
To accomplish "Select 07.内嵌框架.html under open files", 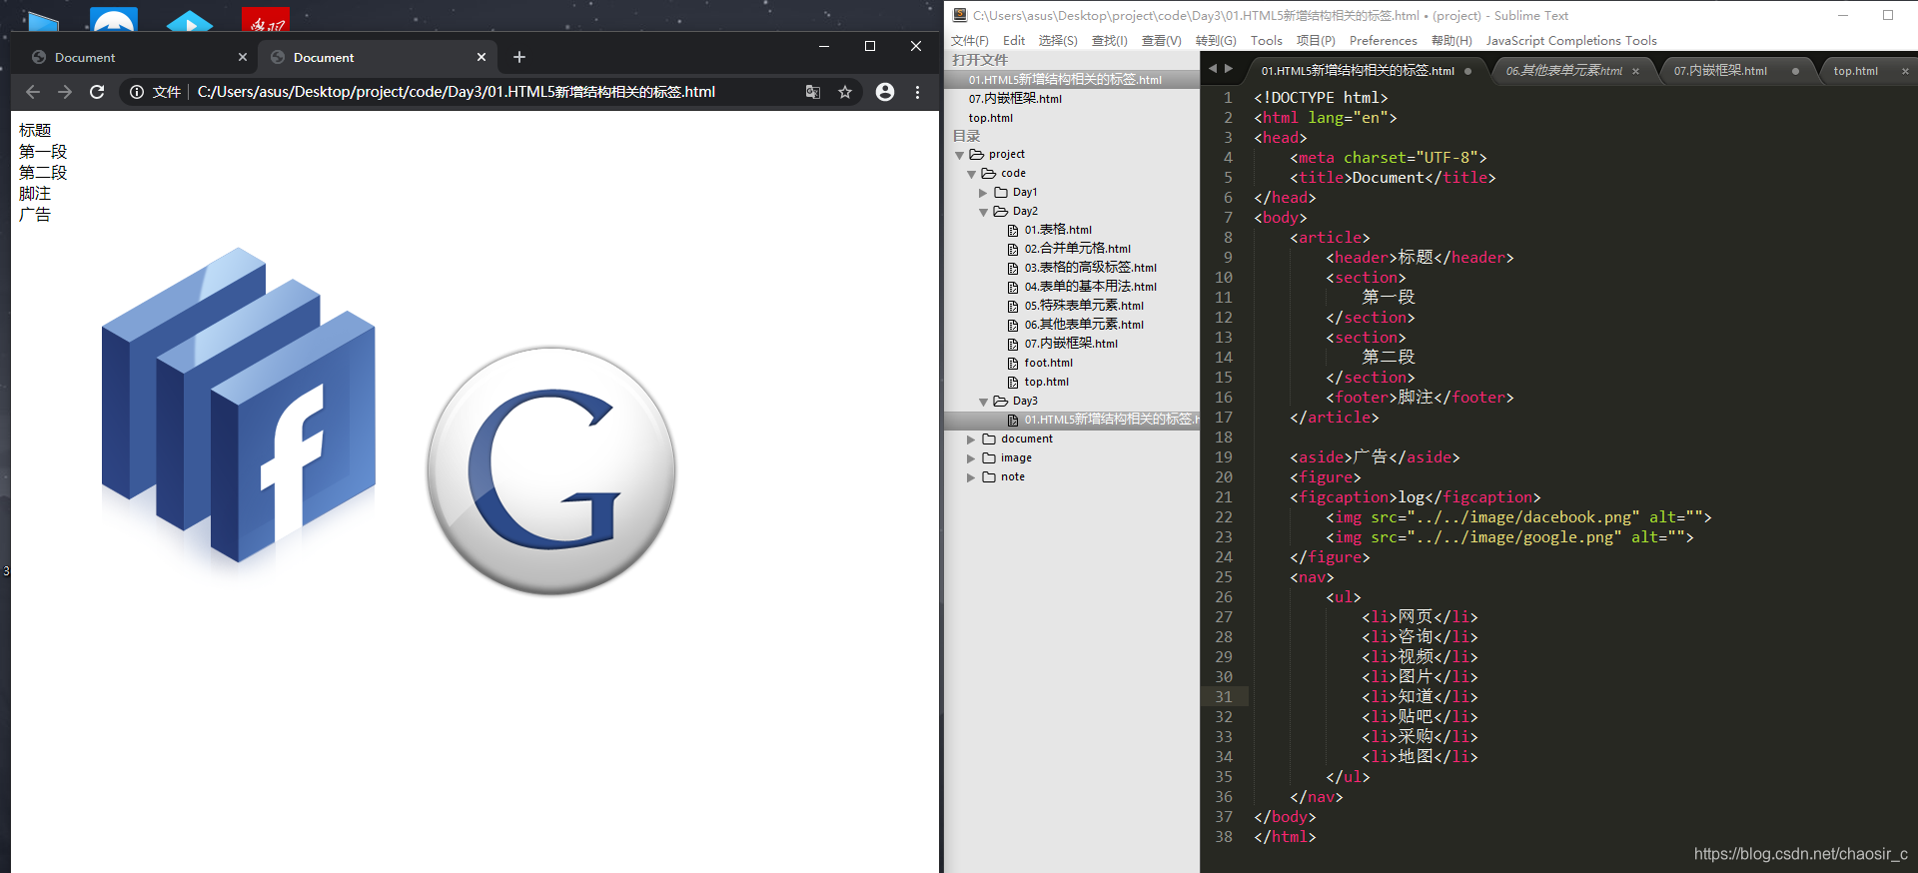I will [x=1015, y=99].
